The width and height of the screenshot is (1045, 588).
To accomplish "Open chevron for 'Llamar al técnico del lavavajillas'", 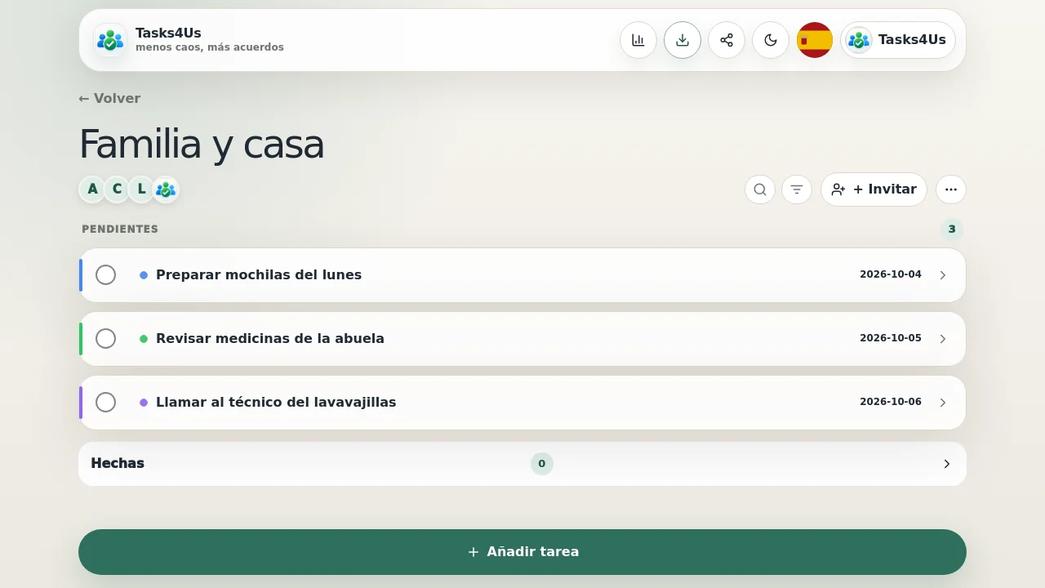I will click(x=943, y=403).
